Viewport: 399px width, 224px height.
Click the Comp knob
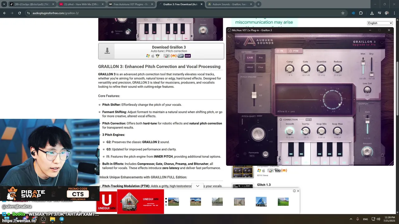pos(290,69)
